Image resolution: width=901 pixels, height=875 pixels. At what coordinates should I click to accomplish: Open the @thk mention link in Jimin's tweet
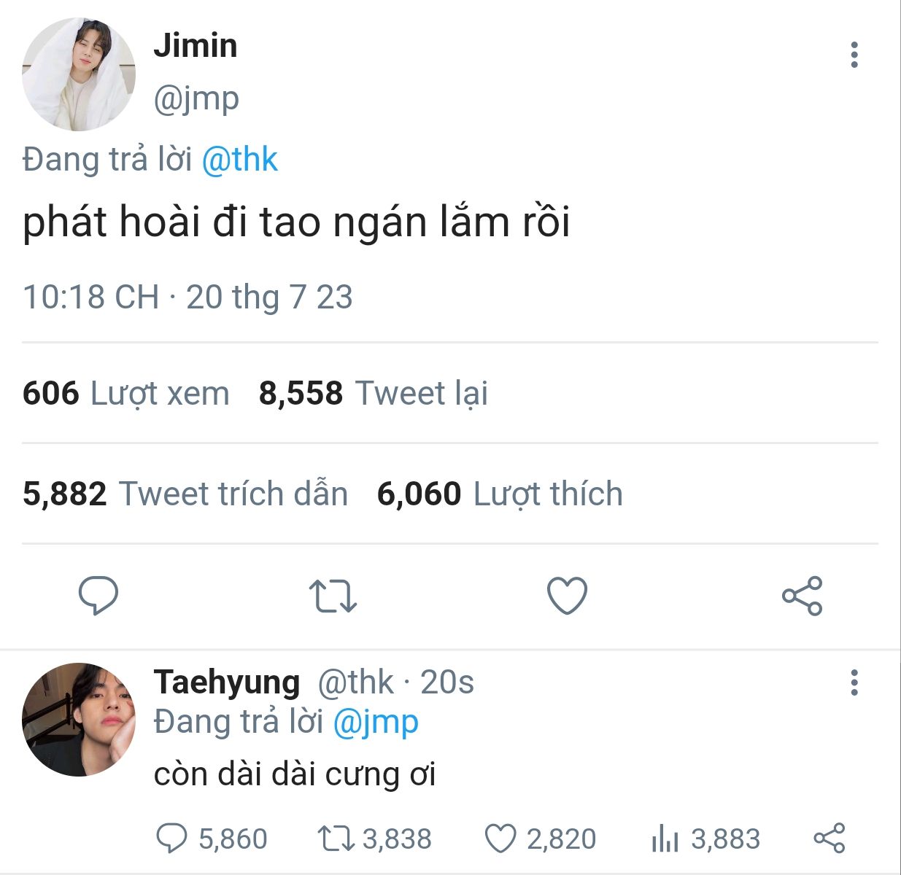[x=239, y=160]
